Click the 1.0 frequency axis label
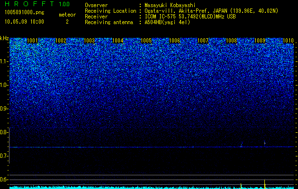This screenshot has height=189, width=298. (x=4, y=86)
